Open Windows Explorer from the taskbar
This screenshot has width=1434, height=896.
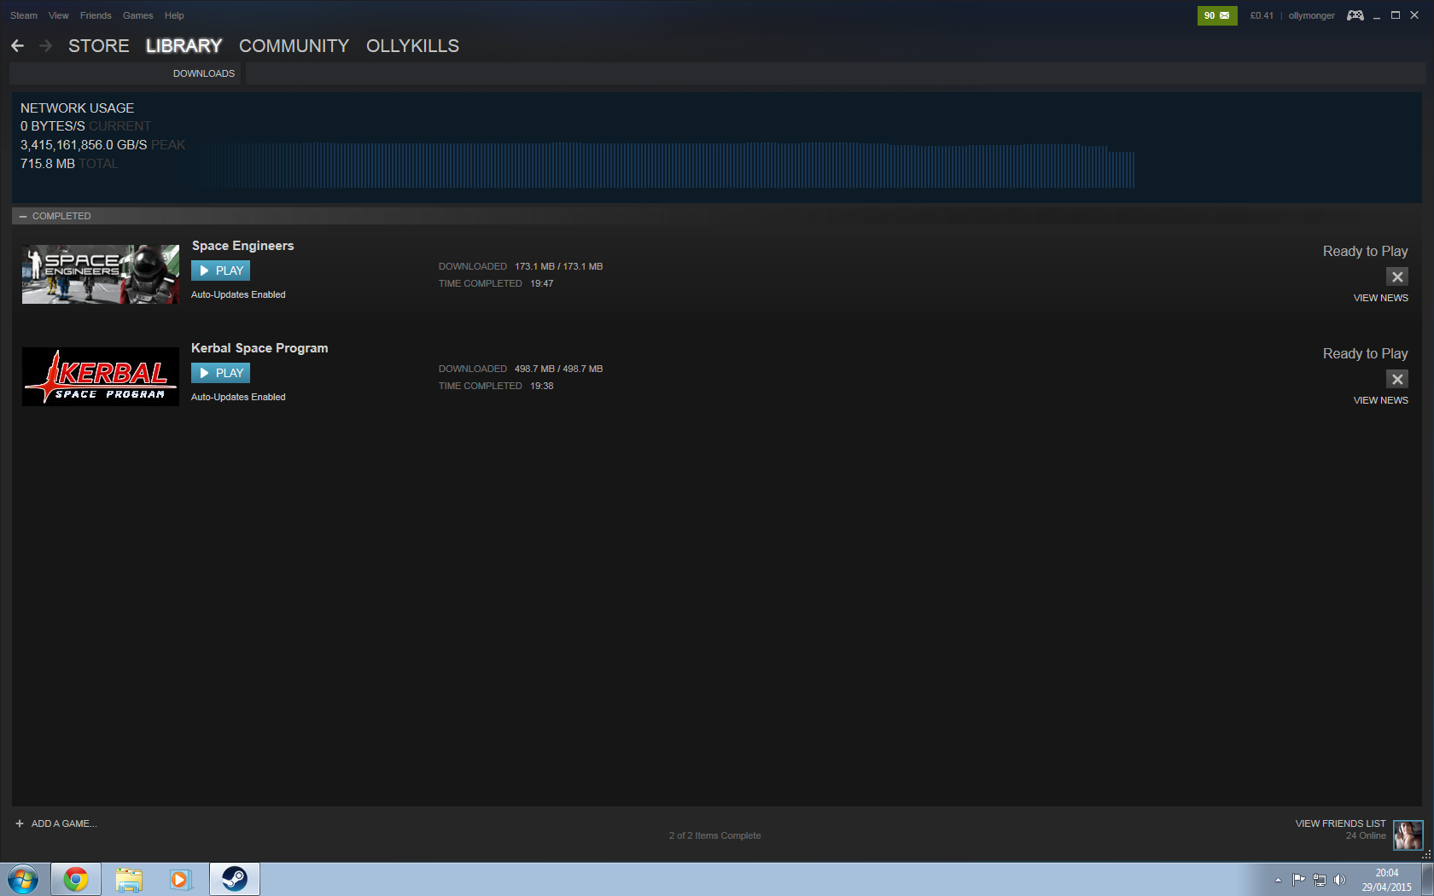coord(129,879)
